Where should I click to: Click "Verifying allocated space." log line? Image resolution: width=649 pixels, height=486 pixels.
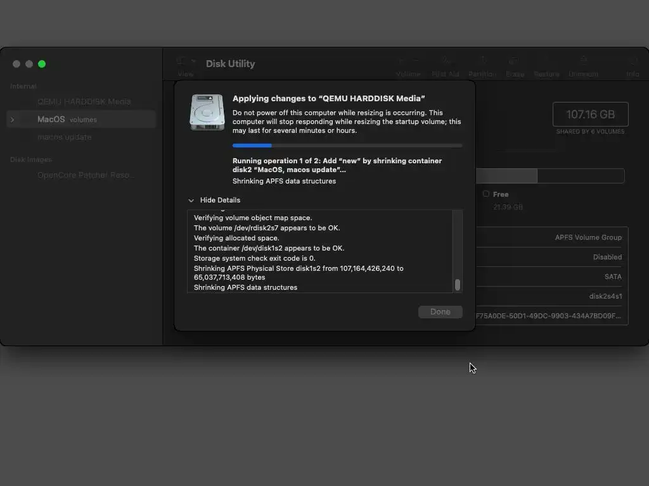click(236, 238)
